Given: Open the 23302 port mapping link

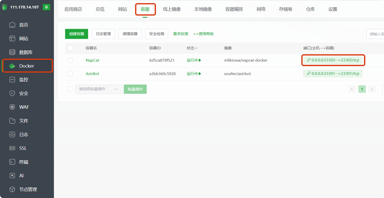Looking at the screenshot, I should point(333,60).
